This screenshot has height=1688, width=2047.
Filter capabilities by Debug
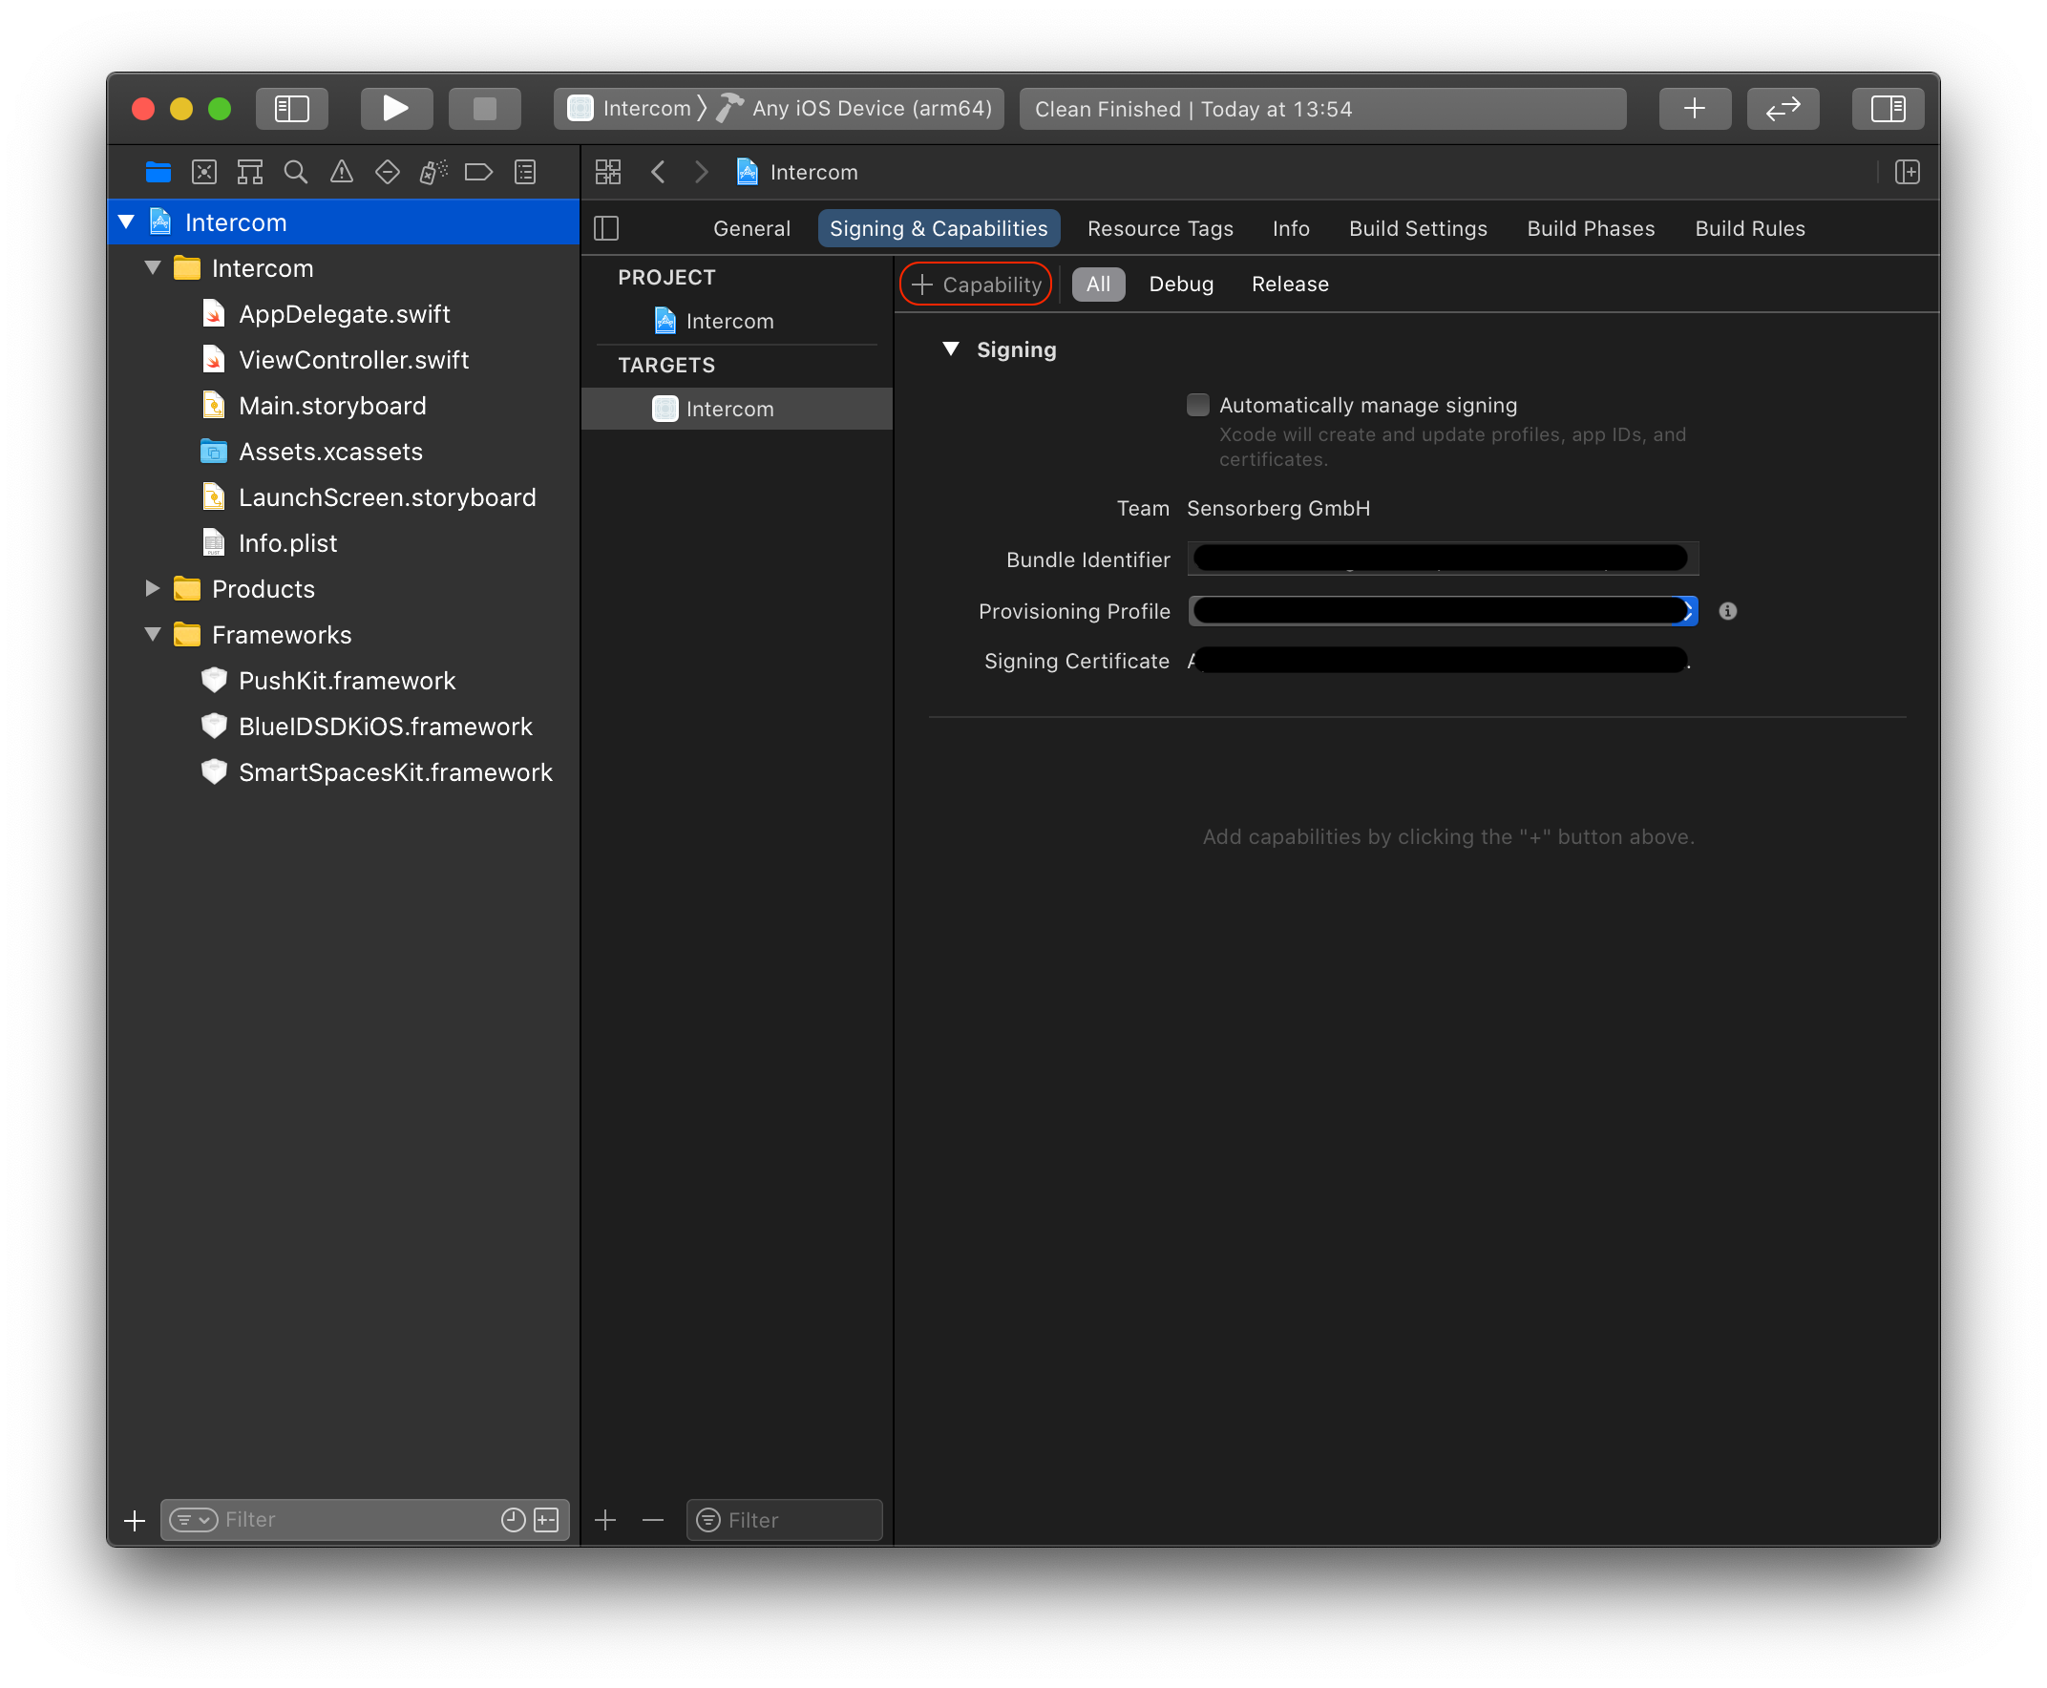coord(1180,284)
